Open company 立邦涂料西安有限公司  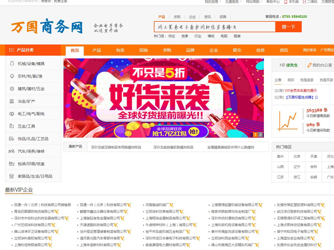click(228, 238)
